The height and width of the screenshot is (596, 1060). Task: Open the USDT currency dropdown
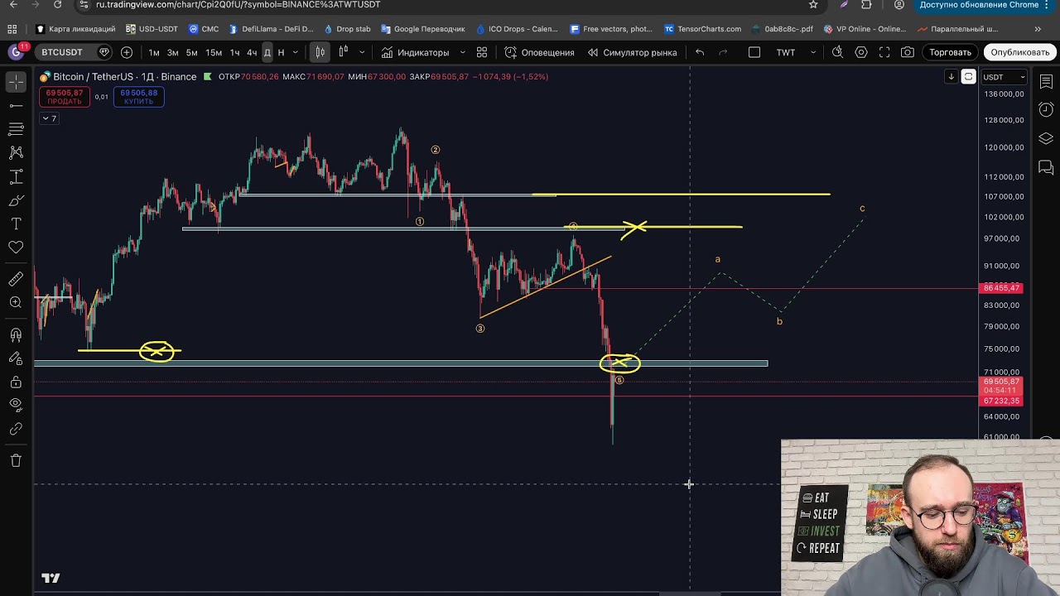tap(1004, 77)
